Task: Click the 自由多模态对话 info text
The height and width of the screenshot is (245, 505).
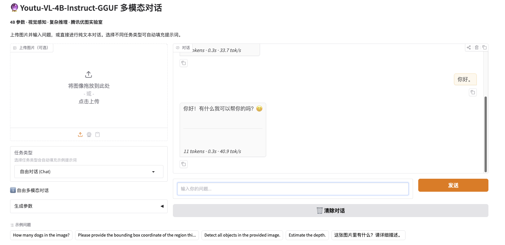Action: 33,190
